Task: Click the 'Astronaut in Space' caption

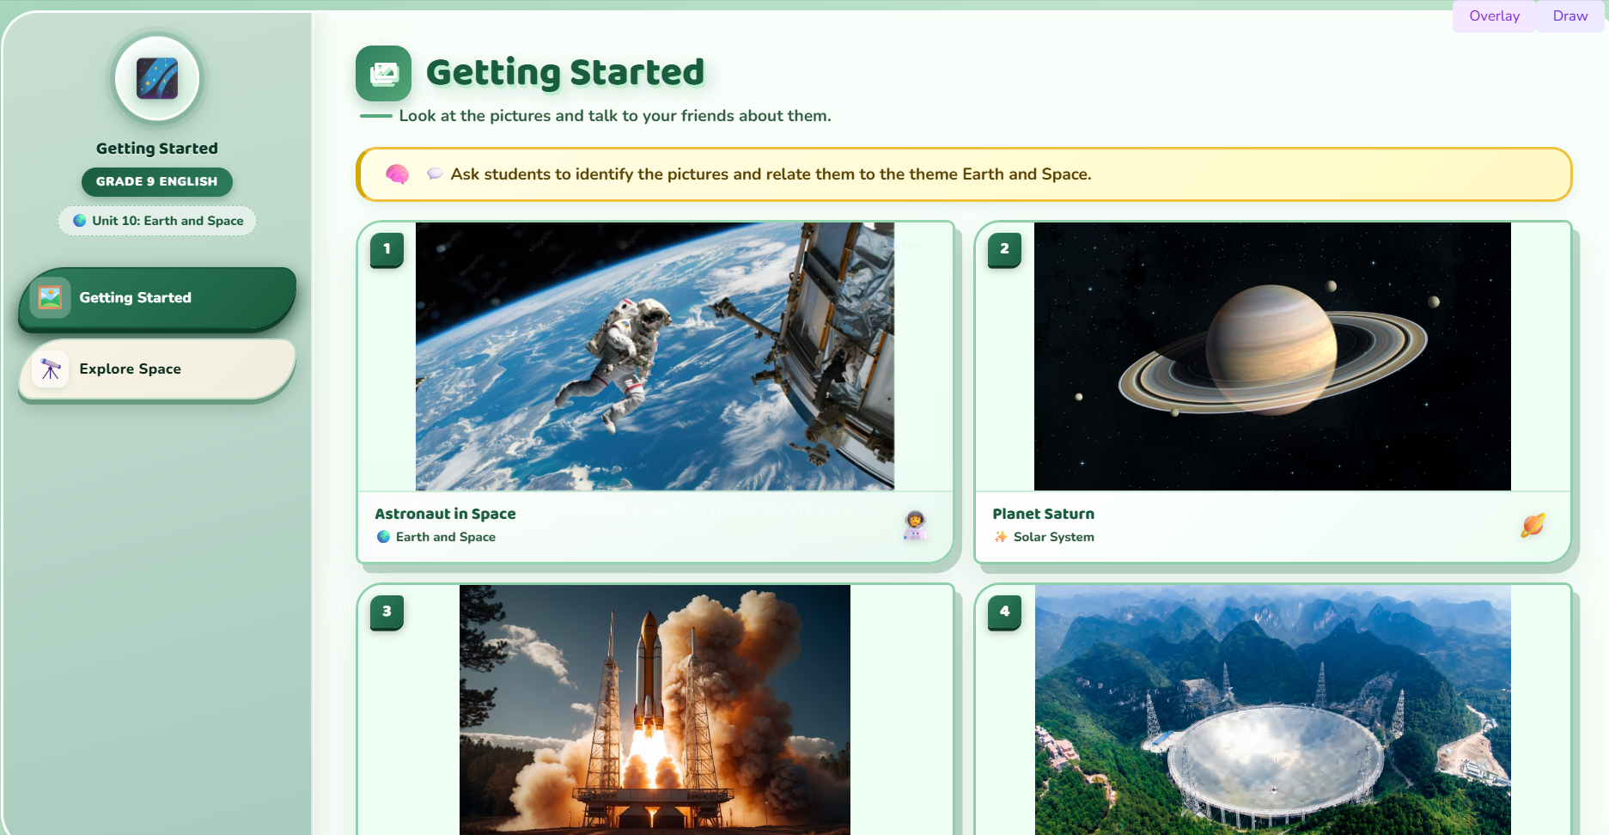Action: (x=445, y=514)
